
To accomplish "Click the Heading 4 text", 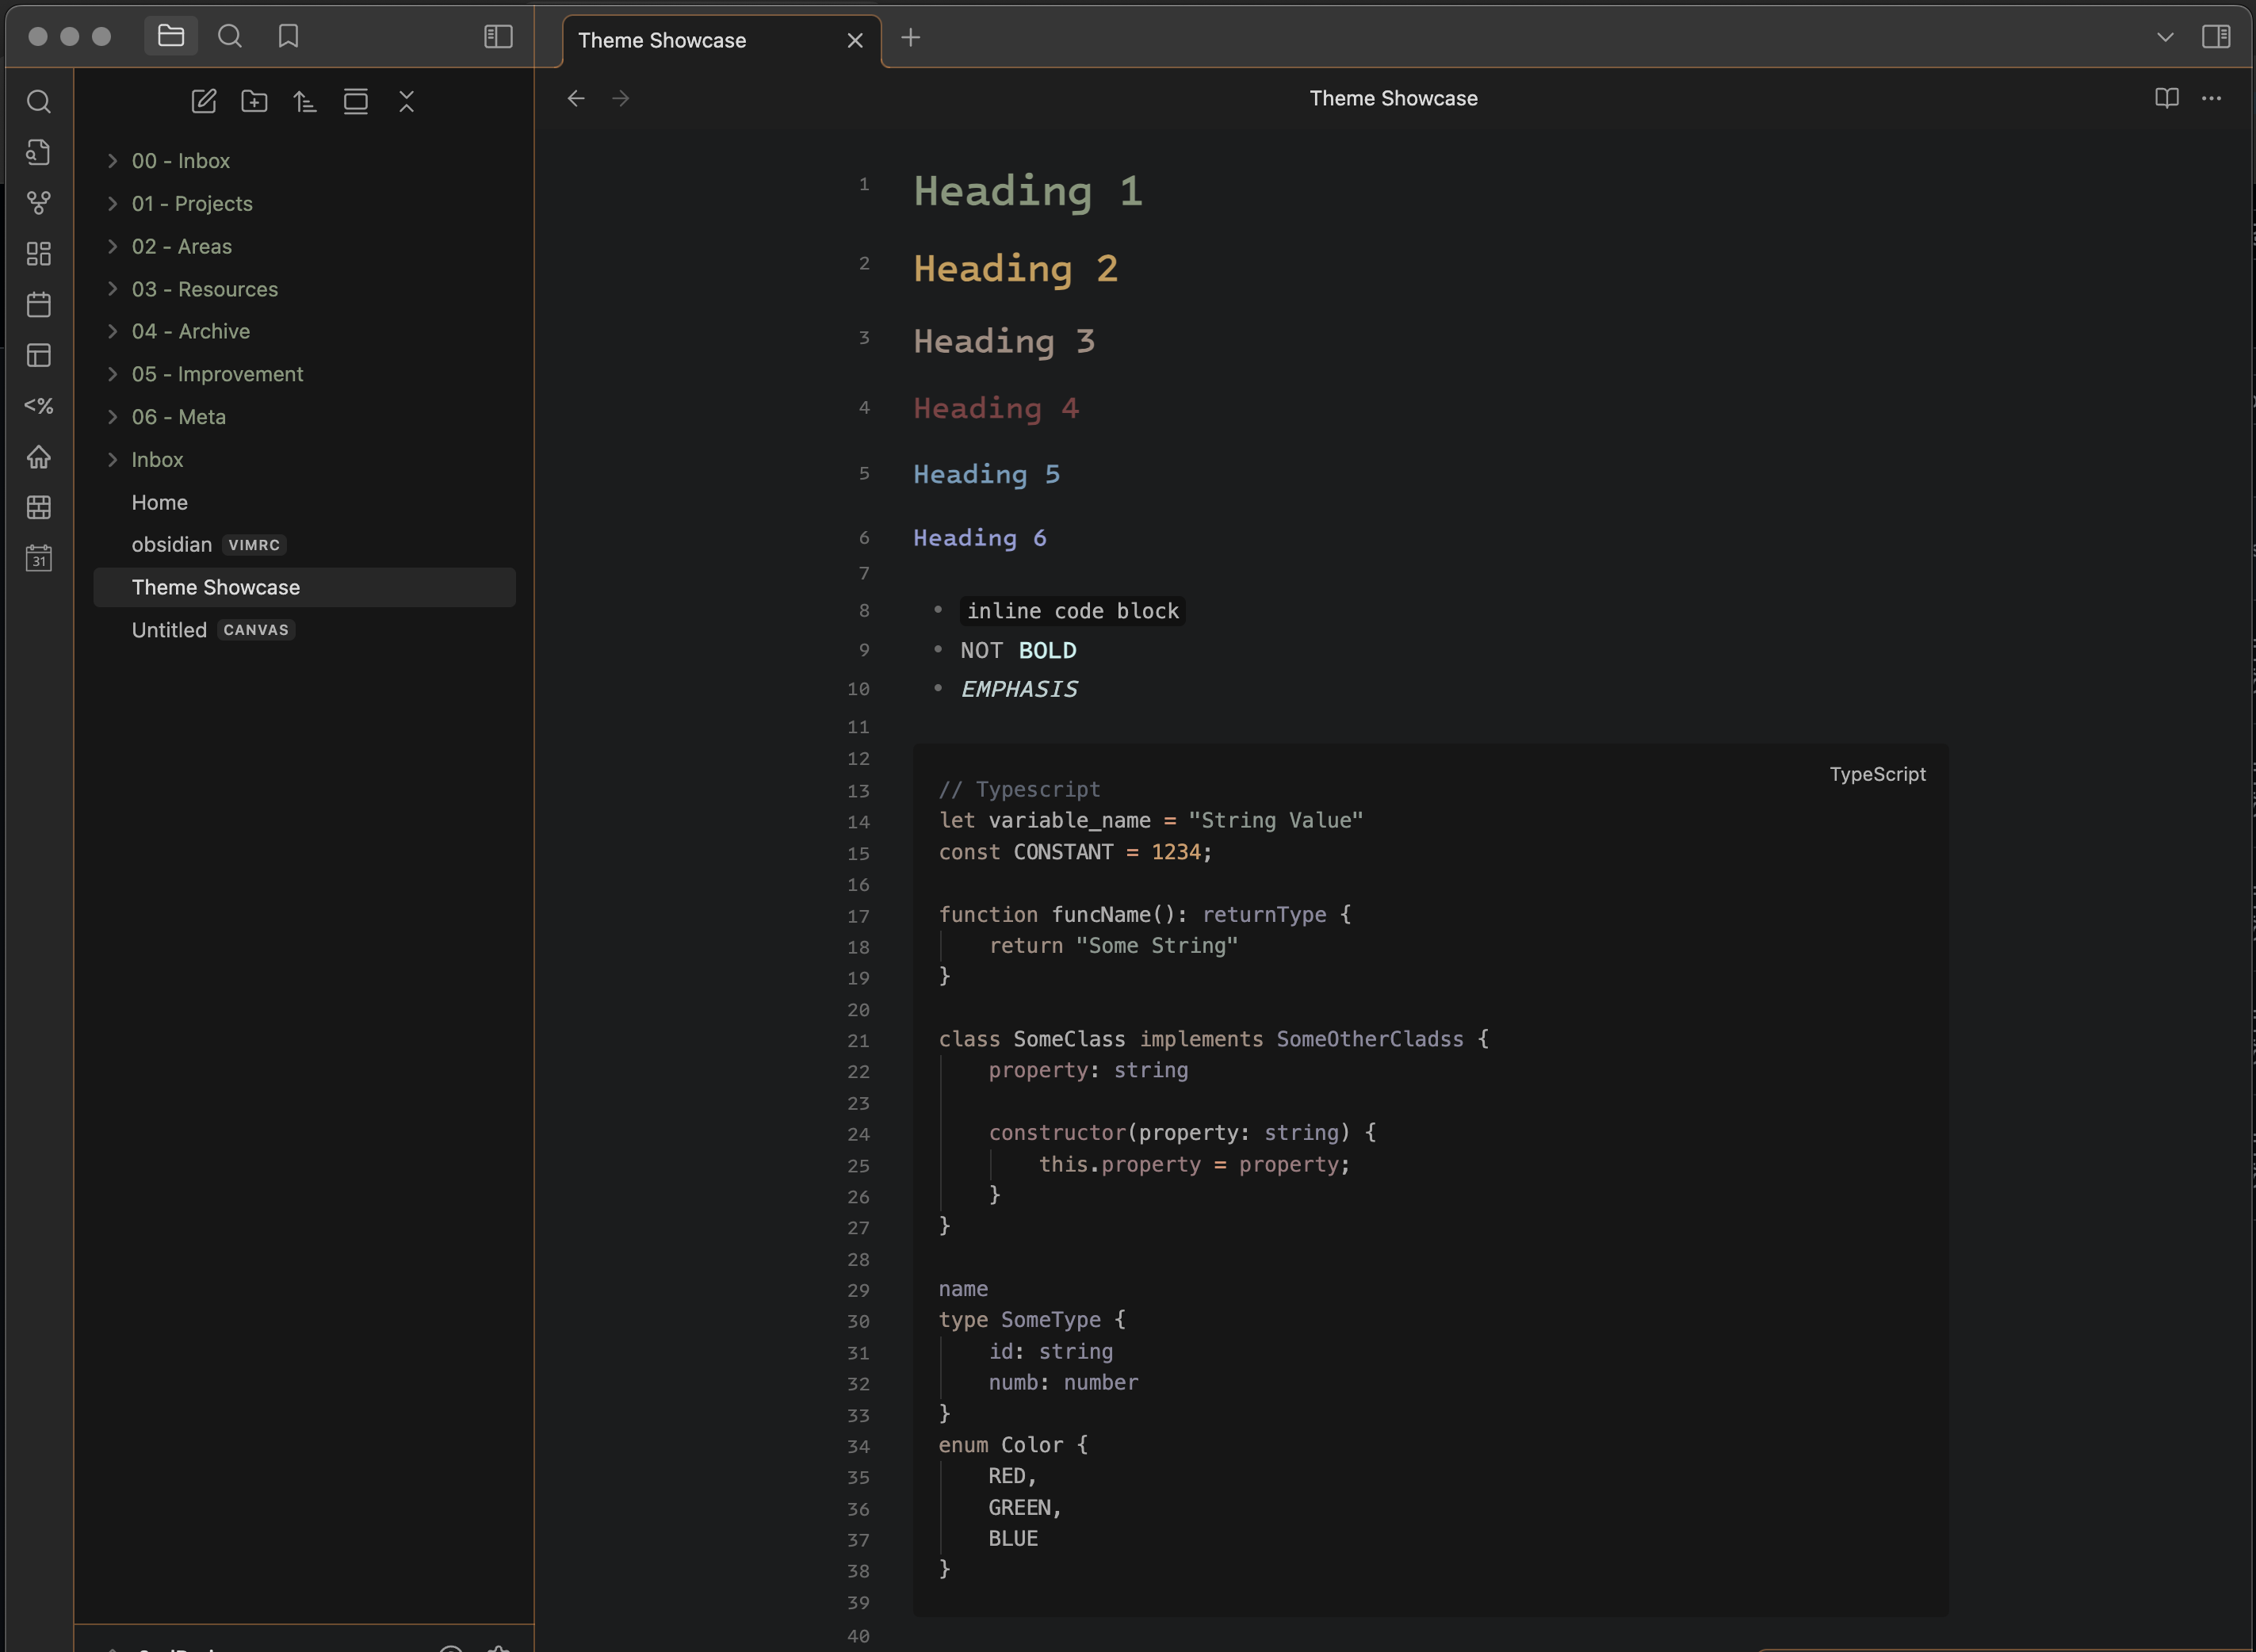I will click(995, 408).
